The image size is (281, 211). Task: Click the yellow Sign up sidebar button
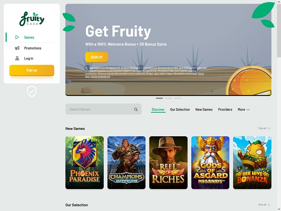tap(32, 70)
